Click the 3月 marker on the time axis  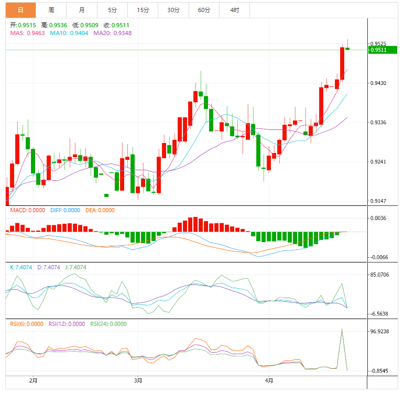138,380
